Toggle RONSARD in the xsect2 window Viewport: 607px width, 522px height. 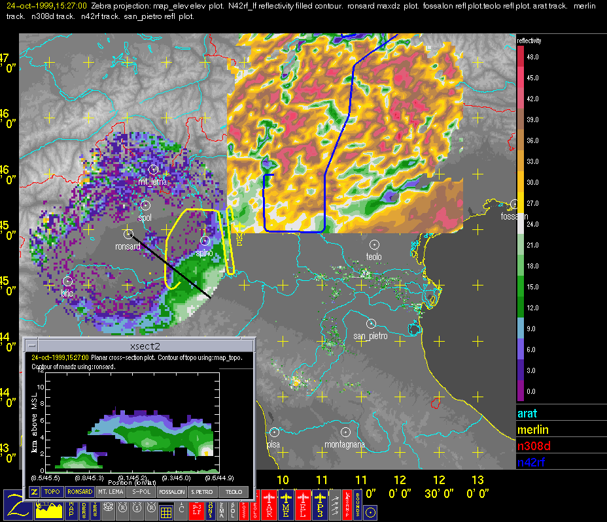coord(79,491)
